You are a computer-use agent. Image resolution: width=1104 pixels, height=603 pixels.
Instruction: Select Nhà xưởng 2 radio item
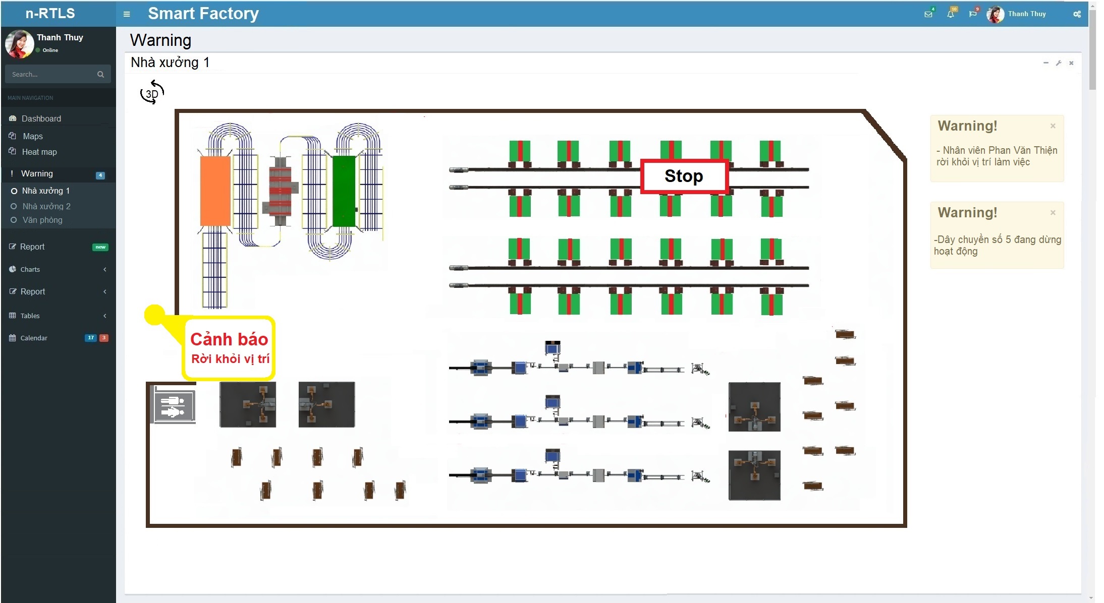pyautogui.click(x=46, y=206)
